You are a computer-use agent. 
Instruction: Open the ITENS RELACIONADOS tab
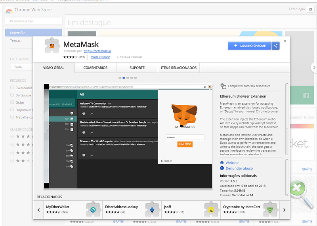coord(179,68)
